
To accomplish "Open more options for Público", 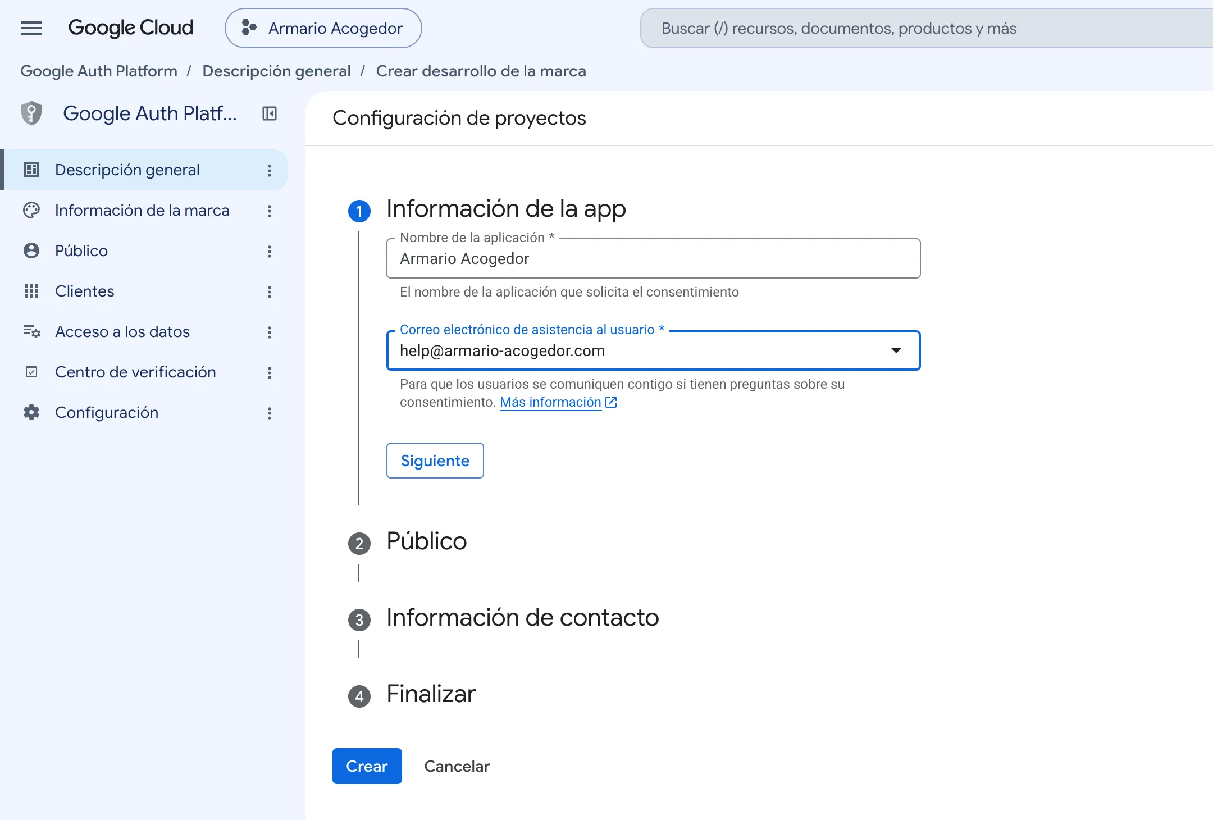I will (x=270, y=251).
